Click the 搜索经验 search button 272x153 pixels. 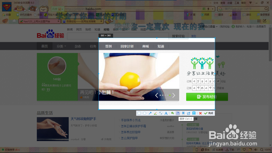[178, 36]
